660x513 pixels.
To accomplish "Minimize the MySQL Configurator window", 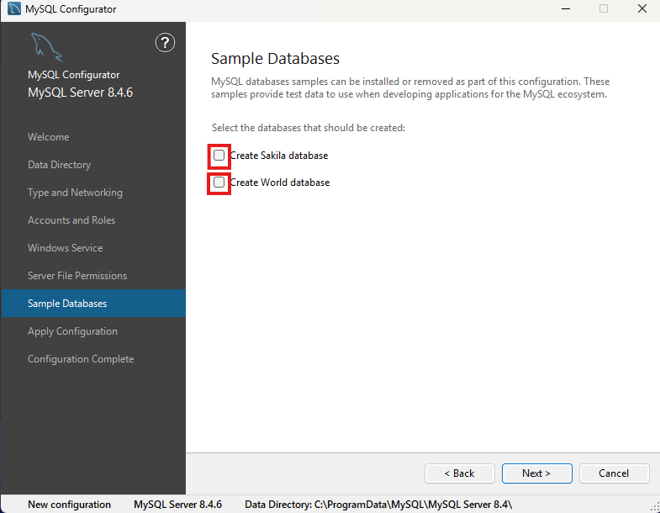I will 566,9.
